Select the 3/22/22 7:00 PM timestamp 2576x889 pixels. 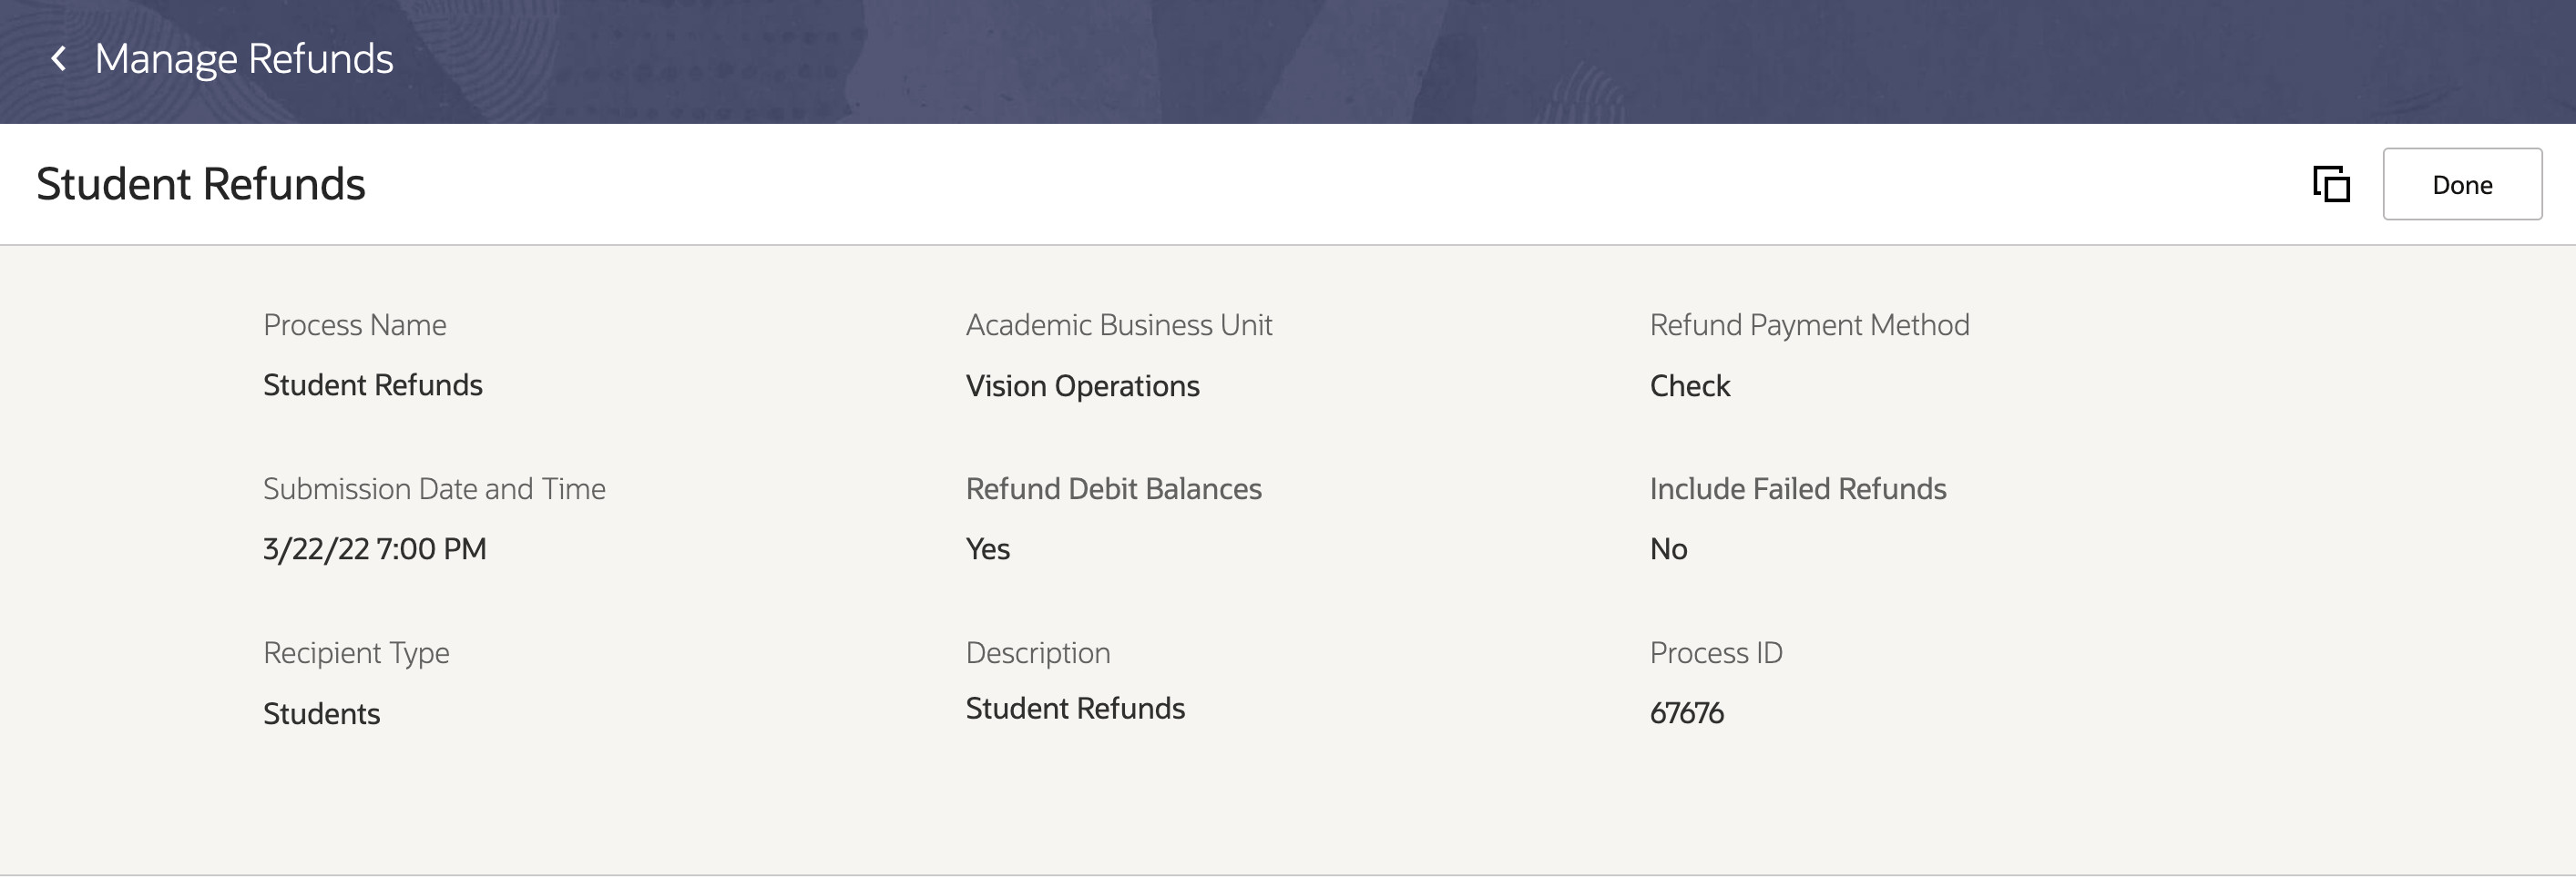click(374, 549)
